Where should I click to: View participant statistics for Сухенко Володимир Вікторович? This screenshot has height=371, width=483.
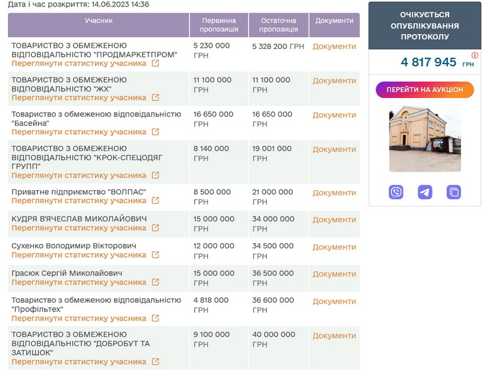[79, 255]
